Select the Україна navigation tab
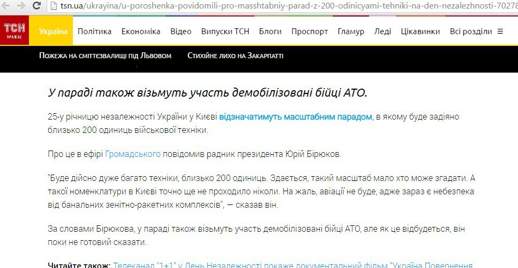This screenshot has height=268, width=518. pos(53,31)
